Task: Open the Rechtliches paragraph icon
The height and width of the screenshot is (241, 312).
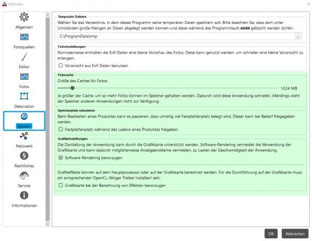Action: click(x=24, y=156)
